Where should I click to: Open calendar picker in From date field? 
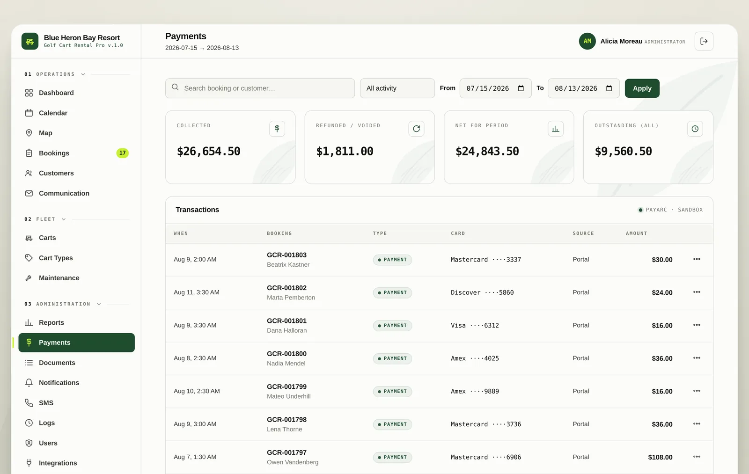coord(521,88)
